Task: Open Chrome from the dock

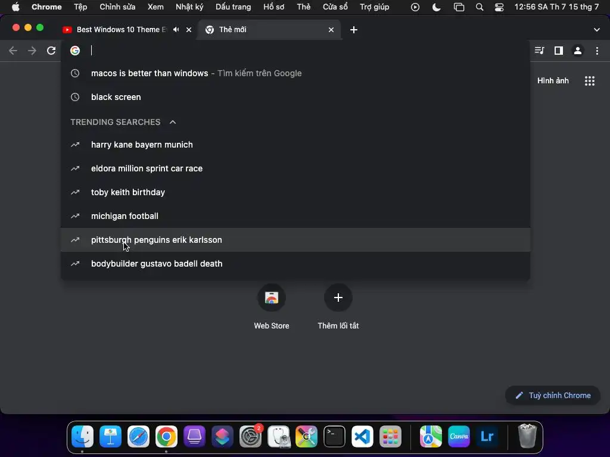Action: (x=167, y=436)
